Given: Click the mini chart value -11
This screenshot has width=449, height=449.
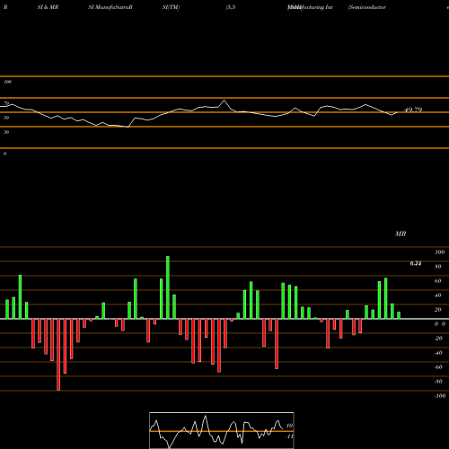Looking at the screenshot, I should coord(289,436).
